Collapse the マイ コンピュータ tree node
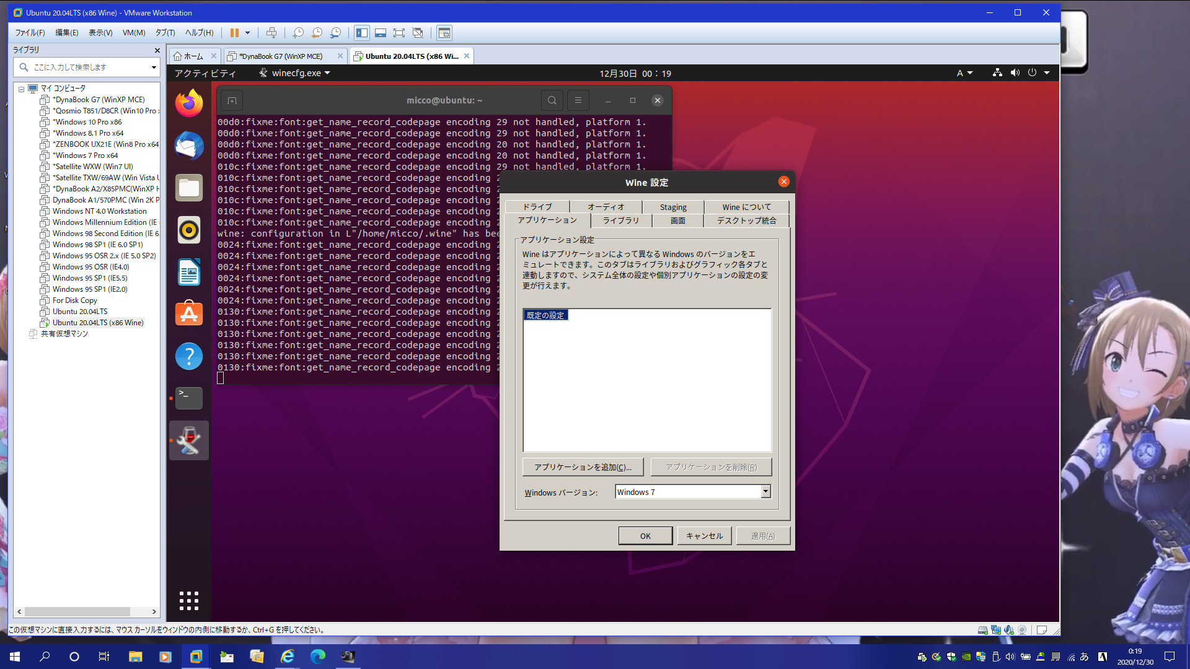This screenshot has width=1190, height=669. click(x=21, y=89)
